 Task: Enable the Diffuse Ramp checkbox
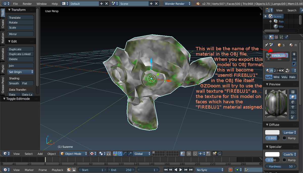pos(284,138)
